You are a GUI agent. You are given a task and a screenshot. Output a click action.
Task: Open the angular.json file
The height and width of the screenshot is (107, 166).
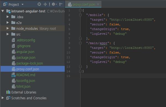25,52
